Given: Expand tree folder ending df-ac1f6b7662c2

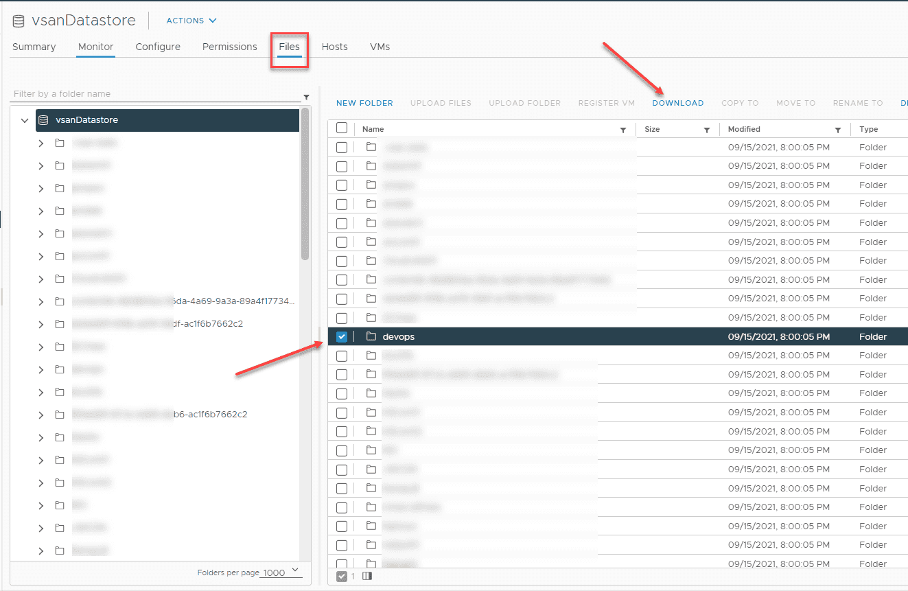Looking at the screenshot, I should [41, 324].
